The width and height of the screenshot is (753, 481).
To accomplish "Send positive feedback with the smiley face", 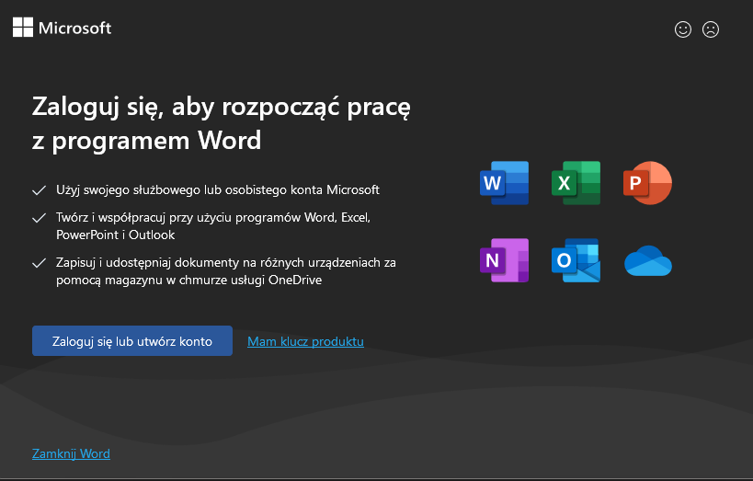I will (x=683, y=29).
